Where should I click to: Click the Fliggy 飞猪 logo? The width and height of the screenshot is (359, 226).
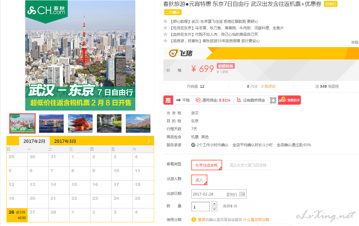click(181, 53)
